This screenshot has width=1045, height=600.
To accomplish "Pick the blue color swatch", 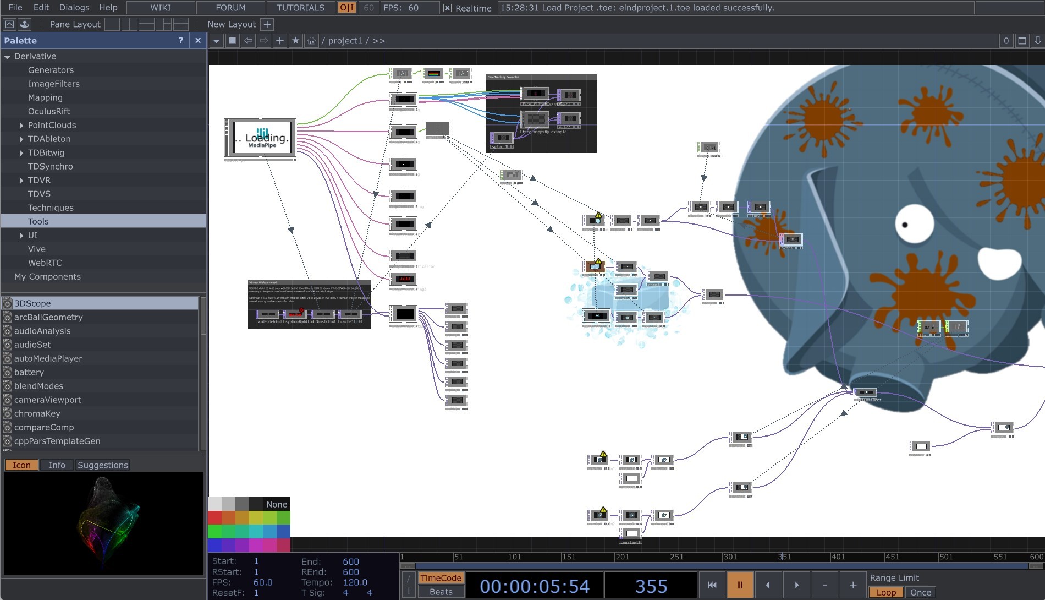I will coord(283,531).
